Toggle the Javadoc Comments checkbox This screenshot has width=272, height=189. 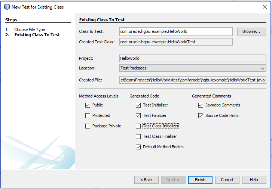point(201,105)
